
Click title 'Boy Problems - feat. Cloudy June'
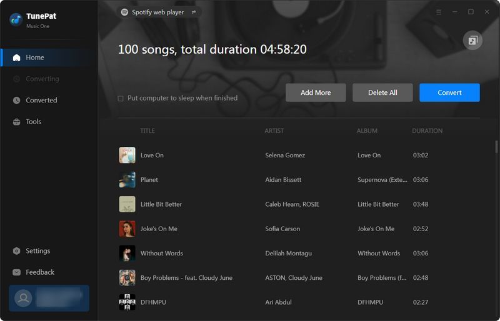[186, 278]
